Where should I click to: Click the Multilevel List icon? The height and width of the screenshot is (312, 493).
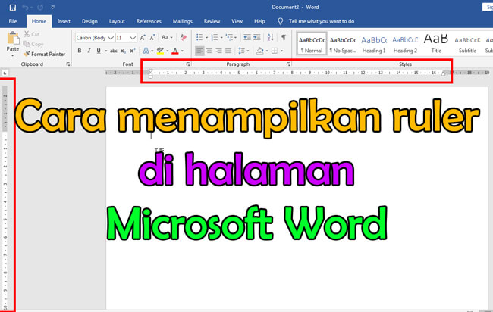click(x=230, y=37)
